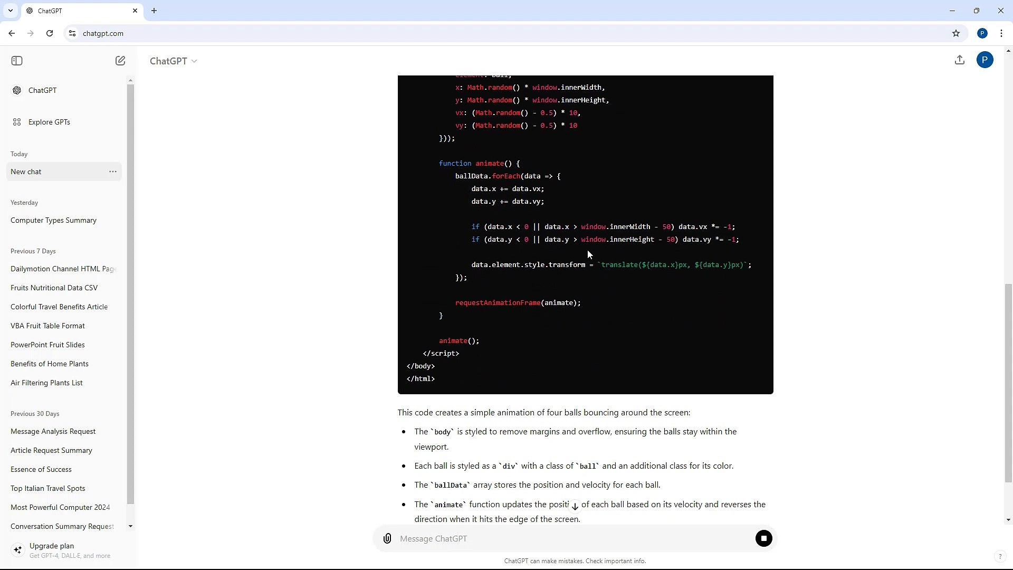Open site information in the address bar

72,33
